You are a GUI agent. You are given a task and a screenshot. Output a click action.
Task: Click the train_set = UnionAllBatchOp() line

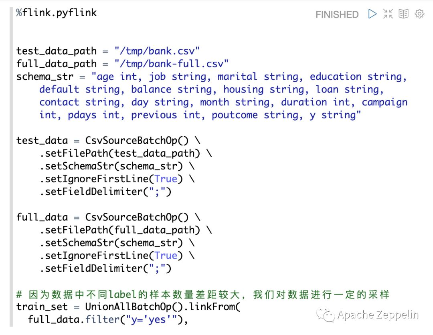(x=128, y=307)
